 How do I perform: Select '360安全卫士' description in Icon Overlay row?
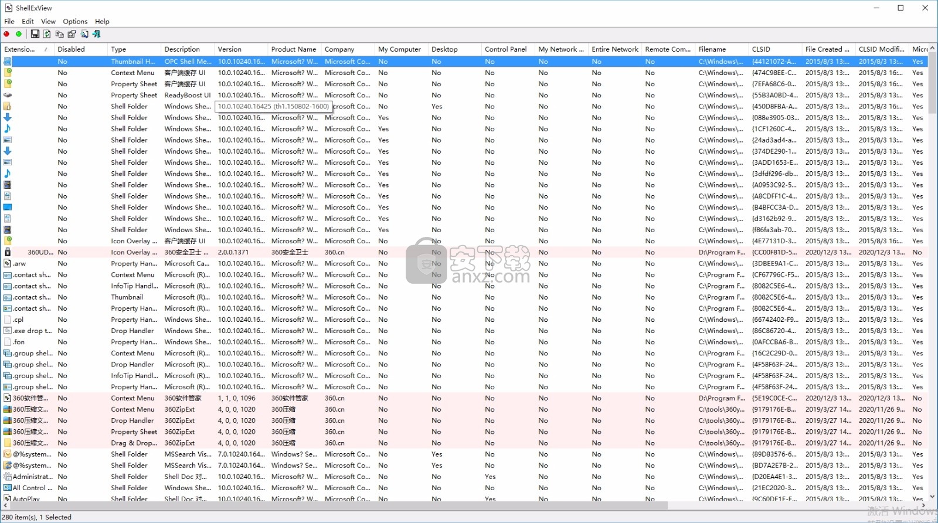(x=186, y=252)
